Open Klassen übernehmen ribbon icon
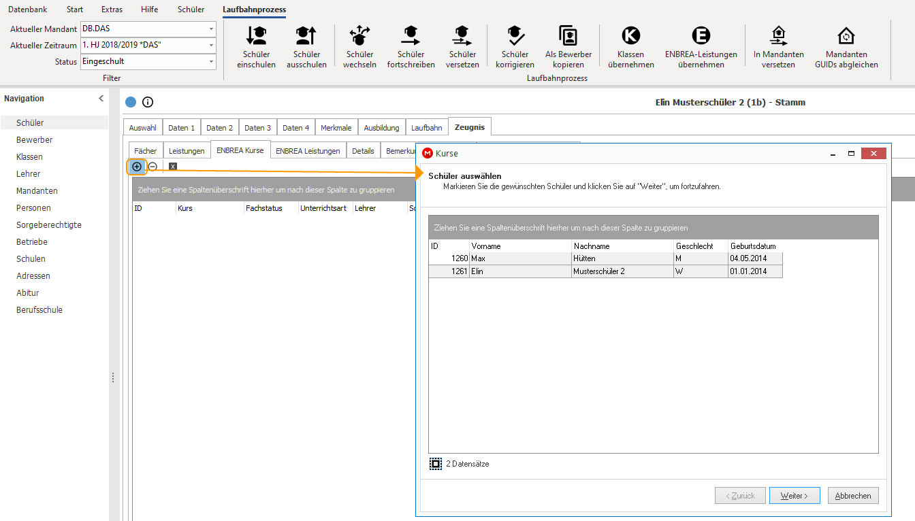Image resolution: width=915 pixels, height=521 pixels. coord(631,35)
